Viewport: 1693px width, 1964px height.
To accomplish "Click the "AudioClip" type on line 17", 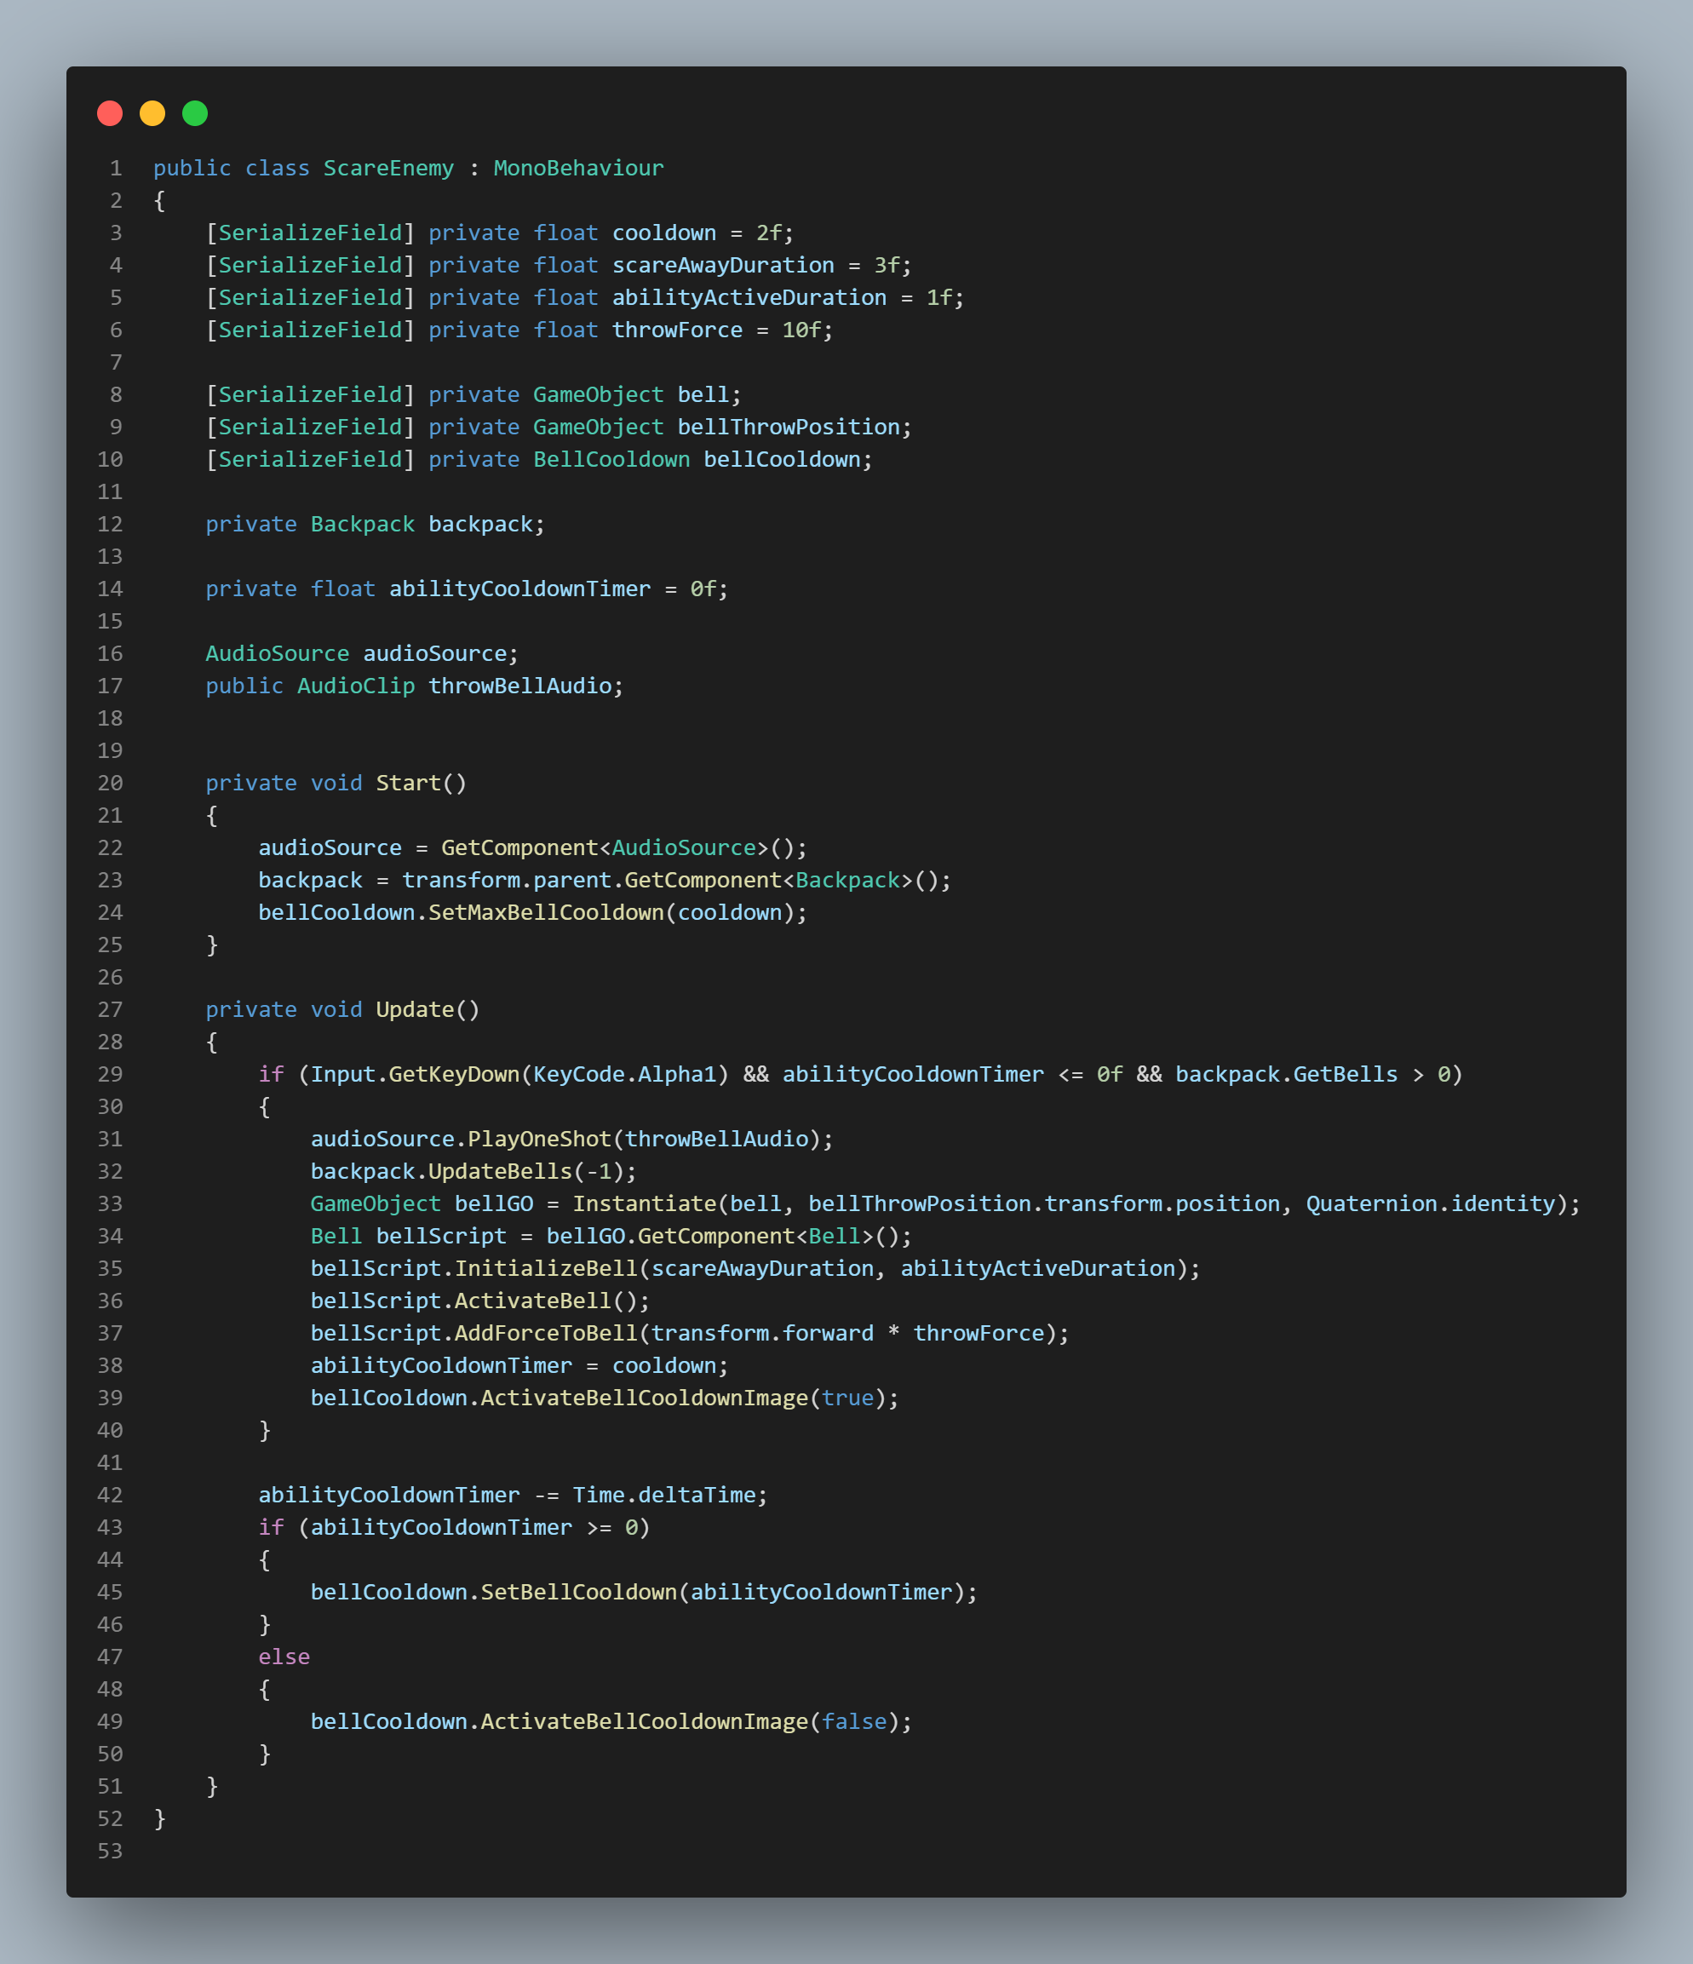I will coord(355,686).
